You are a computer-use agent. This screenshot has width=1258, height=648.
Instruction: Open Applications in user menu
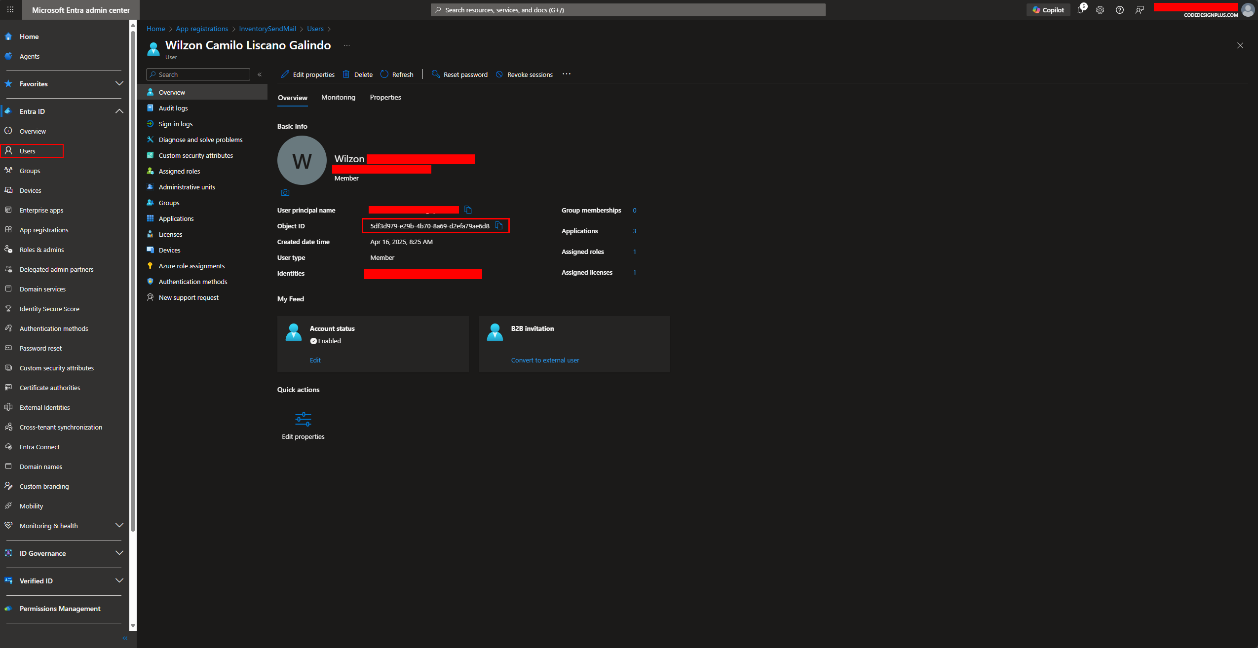(176, 218)
